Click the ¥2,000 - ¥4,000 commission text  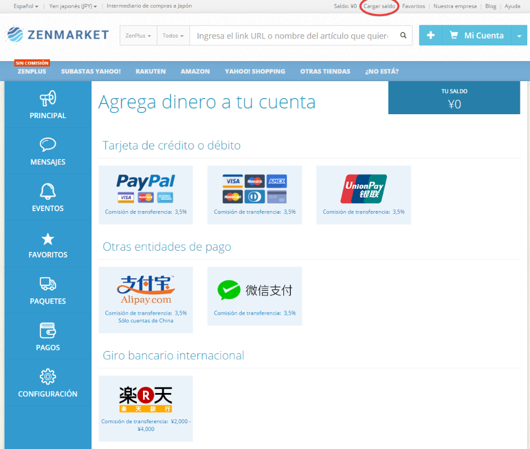point(164,425)
